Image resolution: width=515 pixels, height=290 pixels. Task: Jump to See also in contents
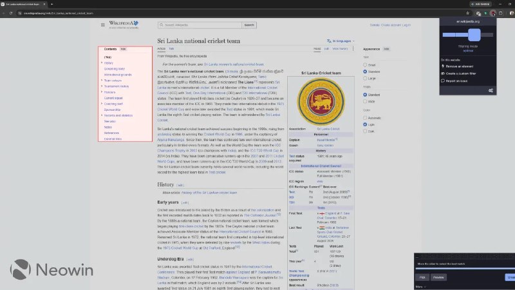[109, 121]
